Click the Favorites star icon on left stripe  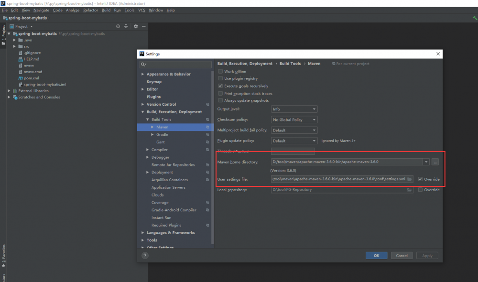point(4,266)
